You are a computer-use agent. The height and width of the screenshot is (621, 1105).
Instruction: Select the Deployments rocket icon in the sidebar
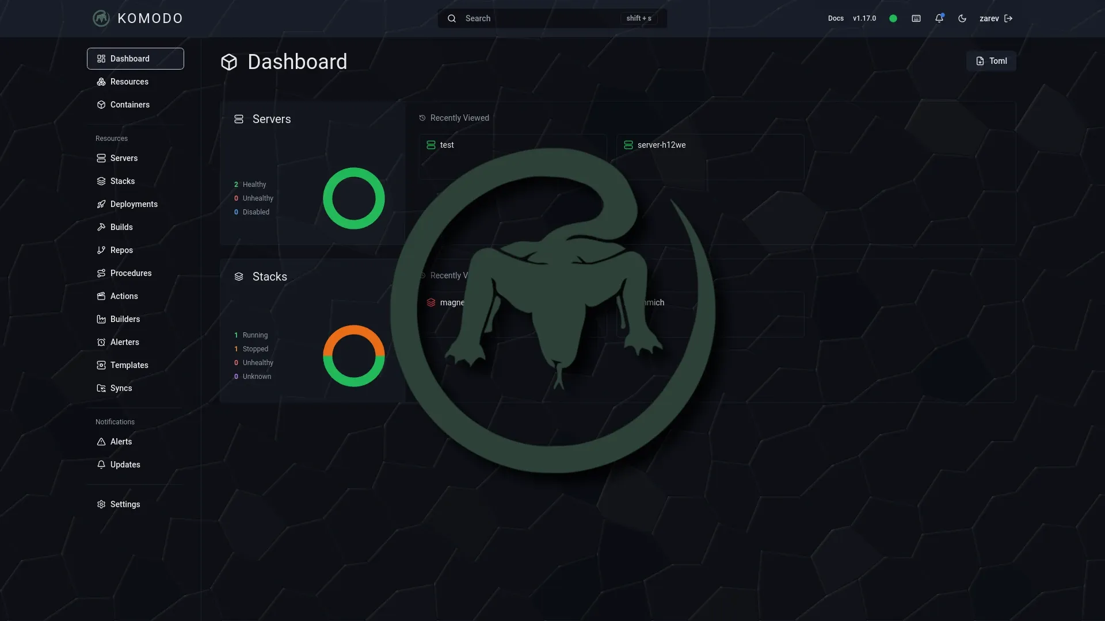tap(101, 204)
